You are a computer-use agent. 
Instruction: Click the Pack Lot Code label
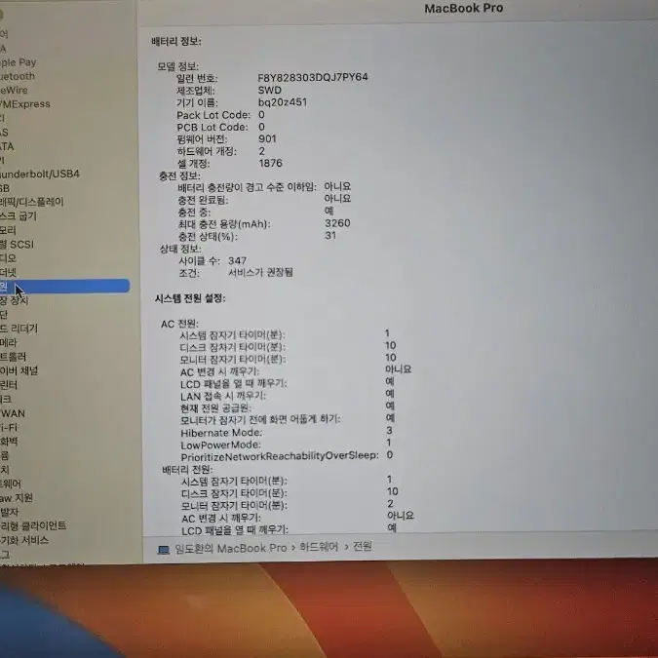pos(213,115)
